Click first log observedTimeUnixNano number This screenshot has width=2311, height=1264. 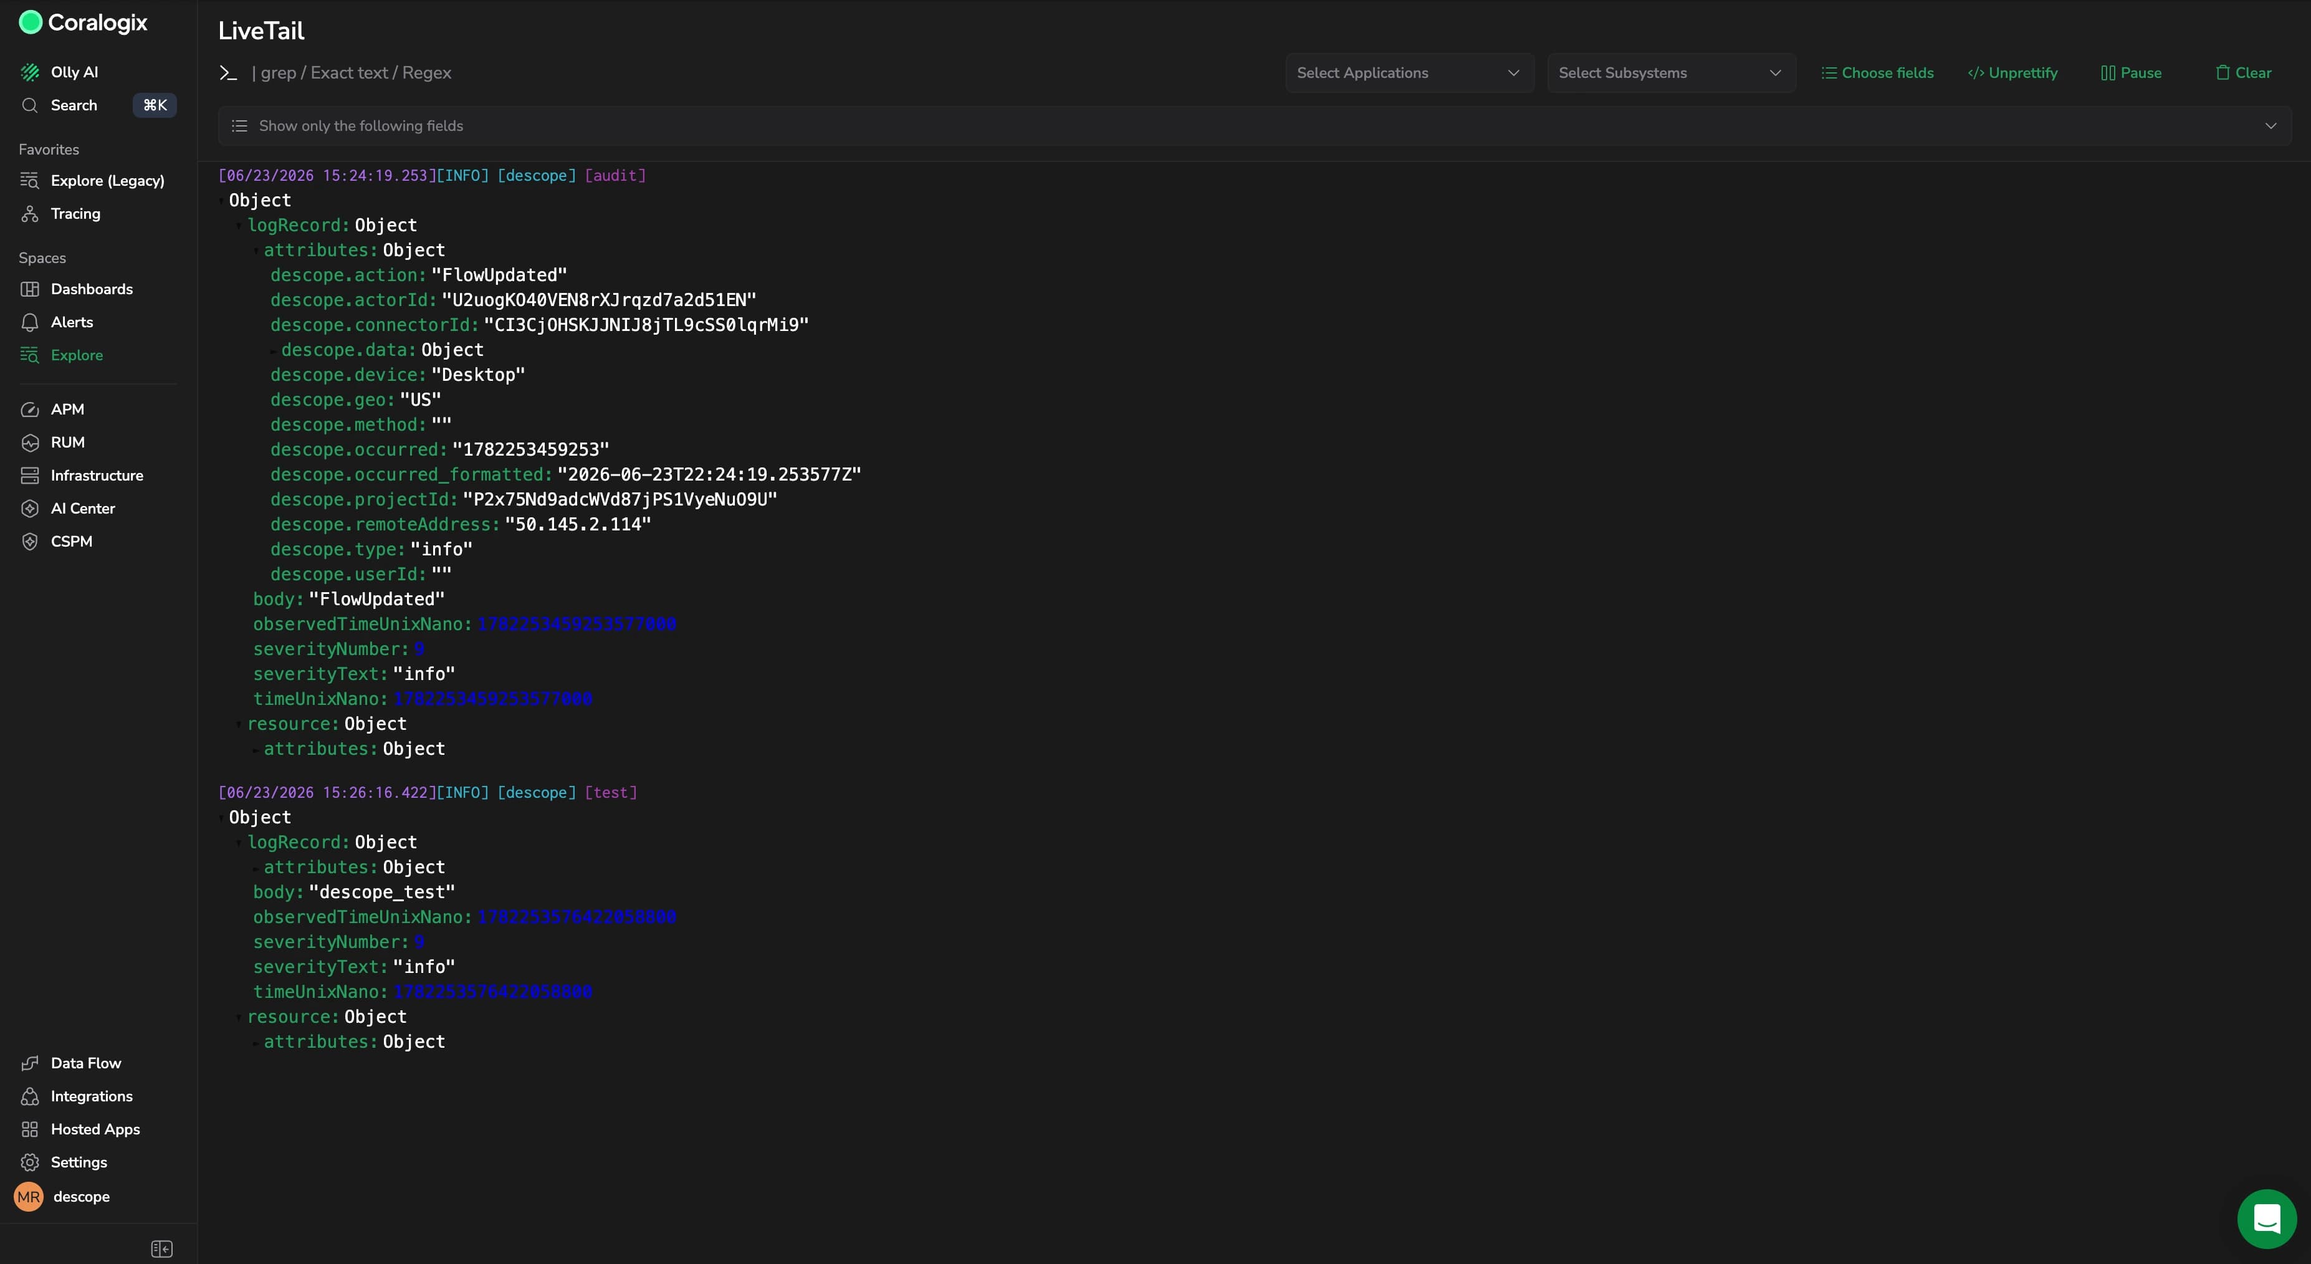pyautogui.click(x=577, y=625)
